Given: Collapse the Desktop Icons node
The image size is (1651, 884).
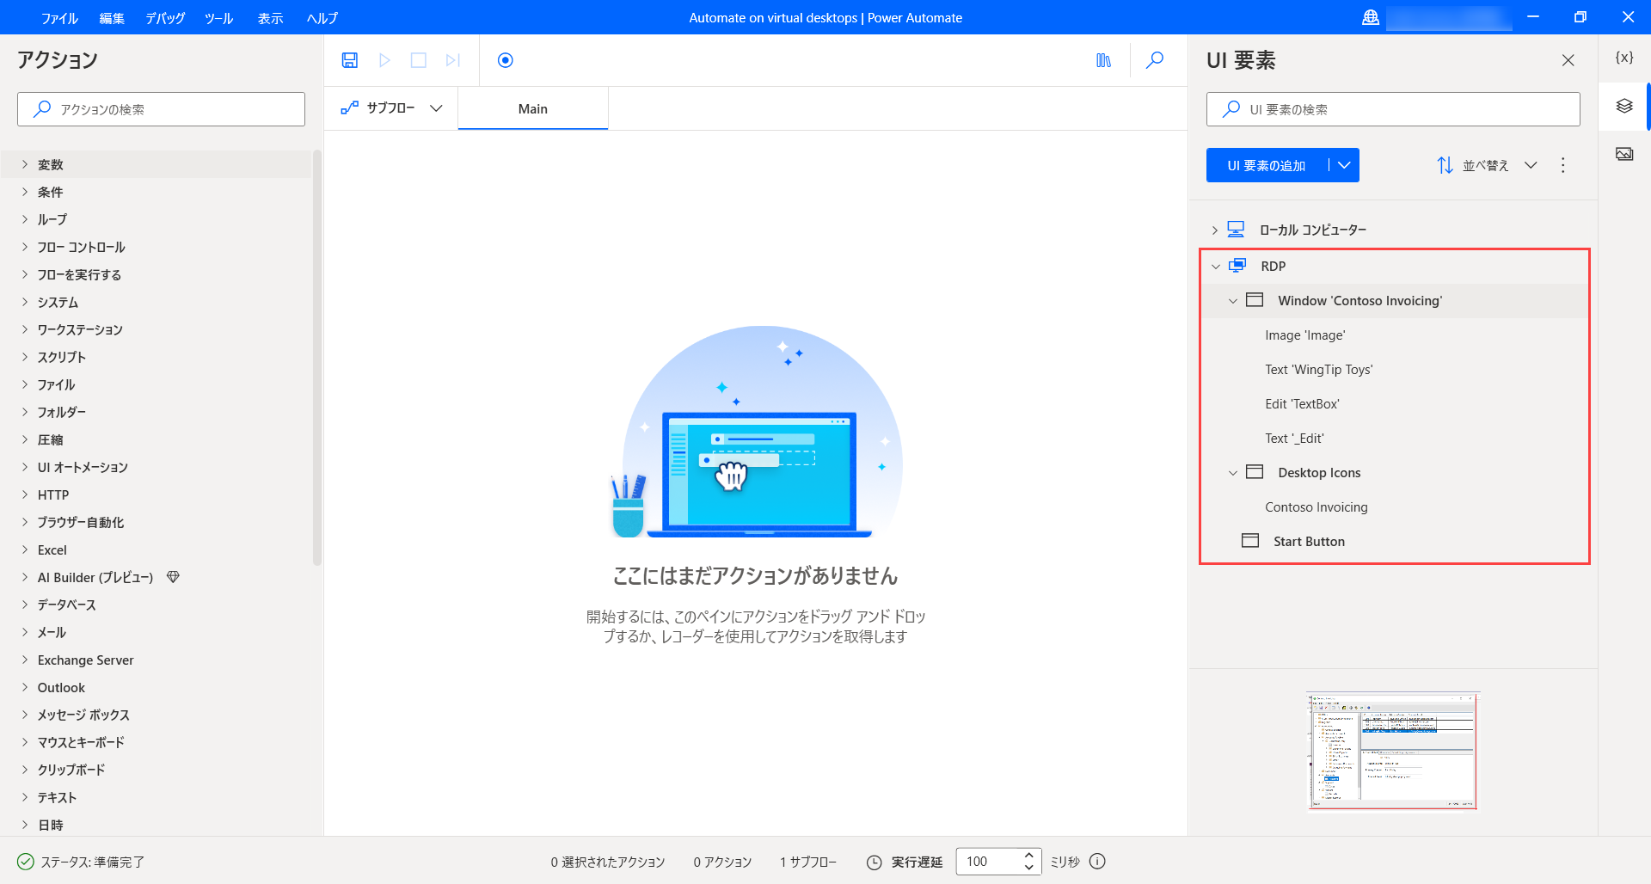Looking at the screenshot, I should pos(1232,473).
